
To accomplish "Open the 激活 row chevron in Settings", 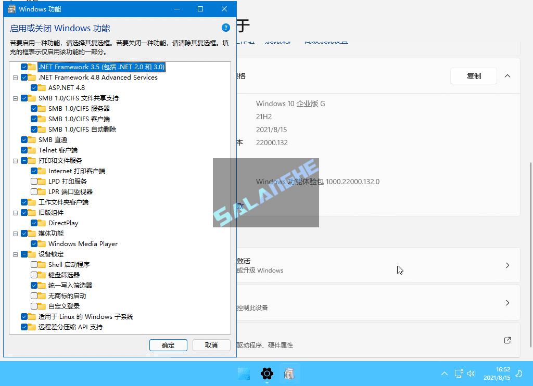I will tap(507, 265).
